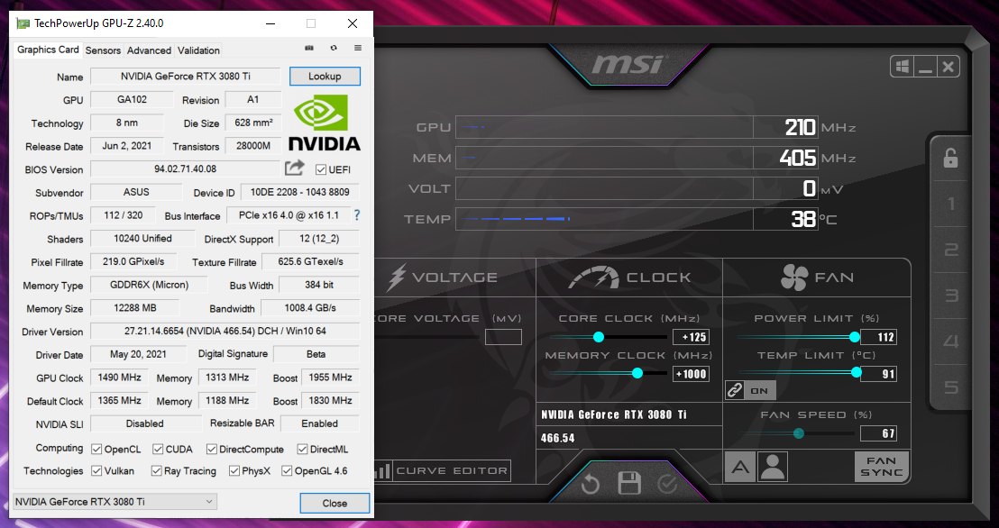Toggle the Ray Tracing checkbox

[x=156, y=470]
